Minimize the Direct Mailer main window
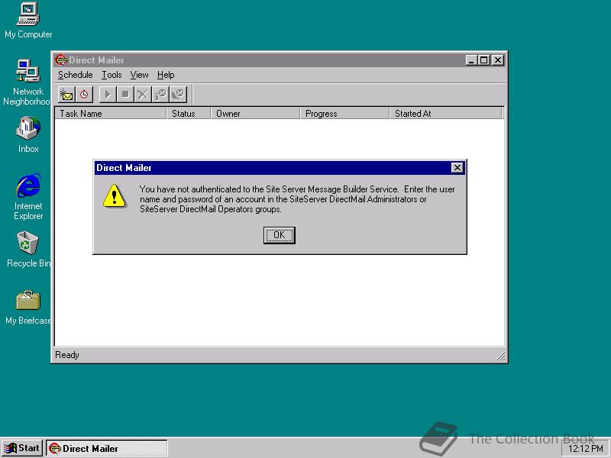This screenshot has height=458, width=611. pos(471,60)
